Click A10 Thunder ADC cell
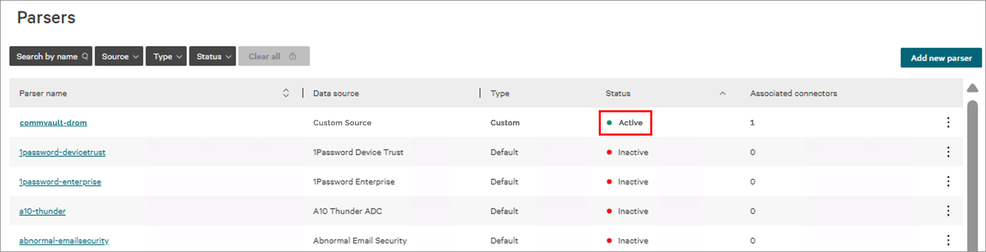 point(347,211)
